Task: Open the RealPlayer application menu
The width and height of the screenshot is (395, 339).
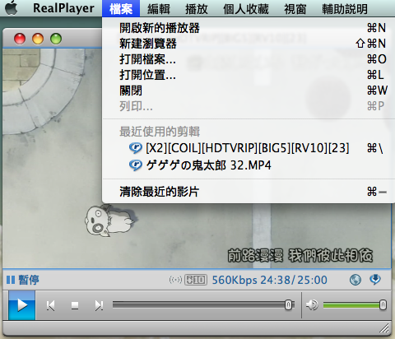Action: (63, 8)
